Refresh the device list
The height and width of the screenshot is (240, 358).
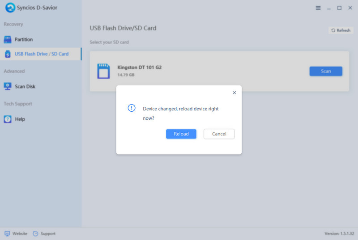point(340,30)
